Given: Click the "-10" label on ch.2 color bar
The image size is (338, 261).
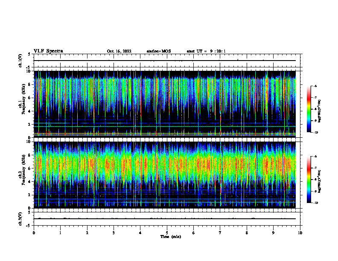Looking at the screenshot, I should [x=316, y=203].
